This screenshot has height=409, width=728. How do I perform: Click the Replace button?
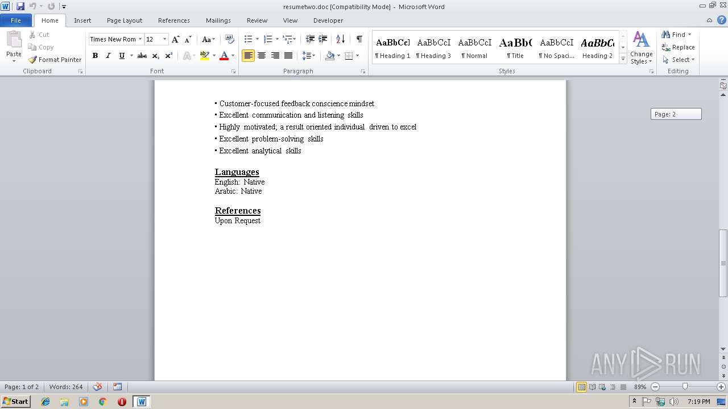point(678,47)
